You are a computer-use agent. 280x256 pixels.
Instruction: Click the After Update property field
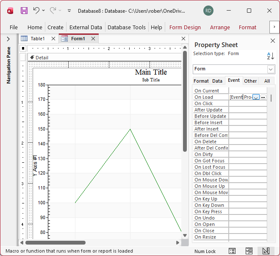[248, 110]
